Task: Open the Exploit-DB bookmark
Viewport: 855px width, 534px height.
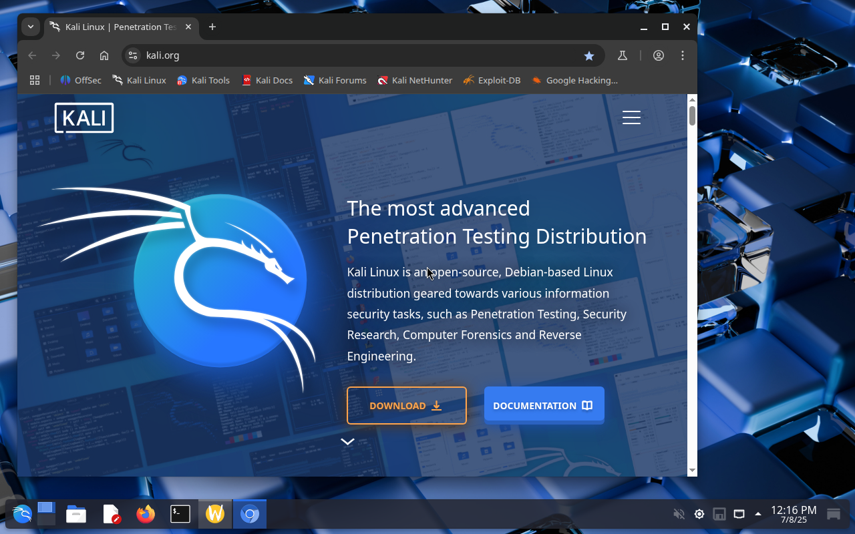Action: 492,80
